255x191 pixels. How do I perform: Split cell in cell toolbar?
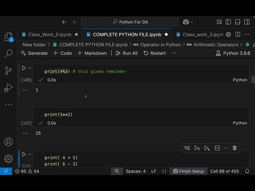point(217,148)
